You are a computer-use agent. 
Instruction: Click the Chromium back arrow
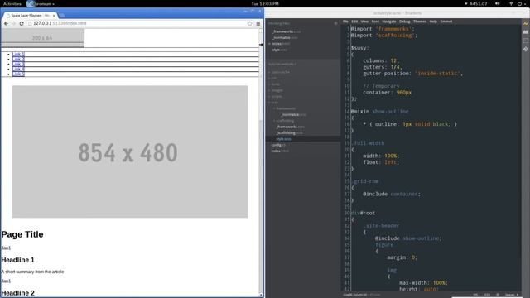click(6, 23)
